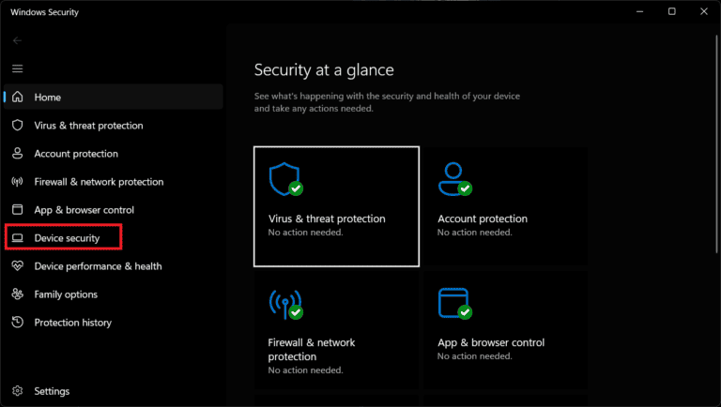Click the Firewall & network protection sidebar icon

point(17,182)
